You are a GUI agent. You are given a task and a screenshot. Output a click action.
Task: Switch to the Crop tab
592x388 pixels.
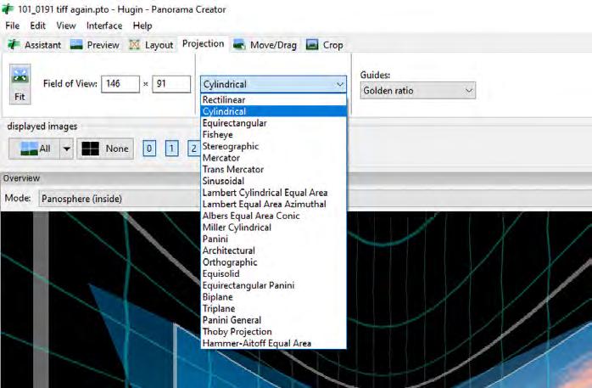tap(325, 45)
